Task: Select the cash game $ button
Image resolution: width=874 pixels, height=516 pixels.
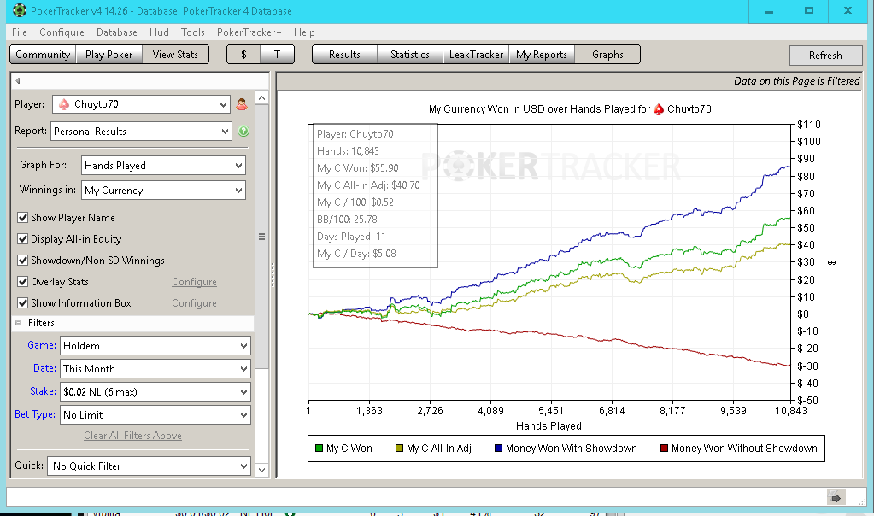Action: coord(243,55)
